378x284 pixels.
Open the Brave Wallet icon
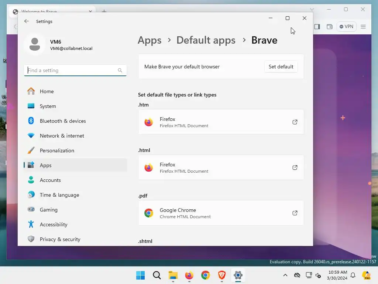(330, 27)
